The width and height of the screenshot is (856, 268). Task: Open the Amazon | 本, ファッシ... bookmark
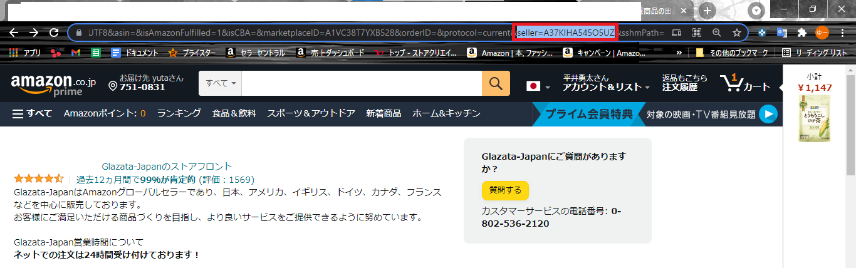click(x=510, y=53)
